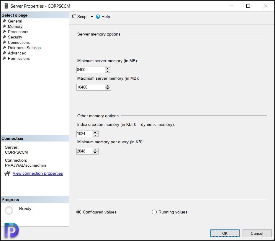Decrease Minimum server memory with down arrow

tap(108, 71)
